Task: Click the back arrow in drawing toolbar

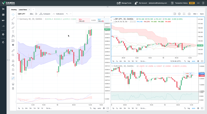Action: point(13,45)
